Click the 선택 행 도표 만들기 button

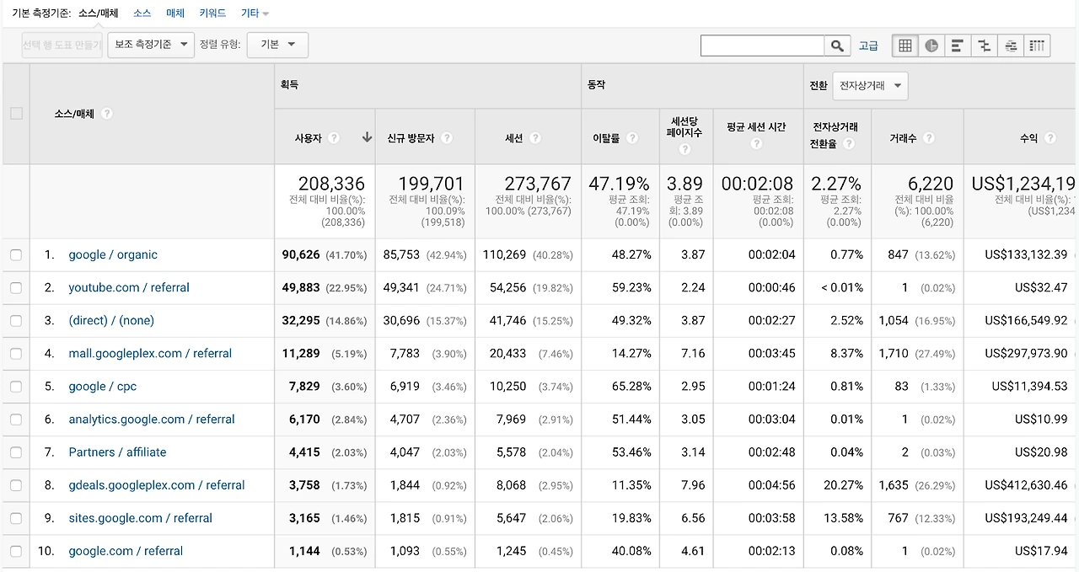pos(62,45)
